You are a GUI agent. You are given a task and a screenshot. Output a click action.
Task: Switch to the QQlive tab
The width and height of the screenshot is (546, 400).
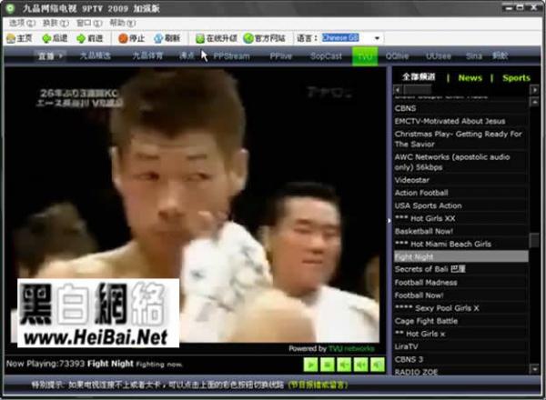[x=397, y=56]
